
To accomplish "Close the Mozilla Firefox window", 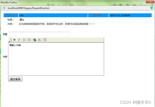I will pos(150,2).
